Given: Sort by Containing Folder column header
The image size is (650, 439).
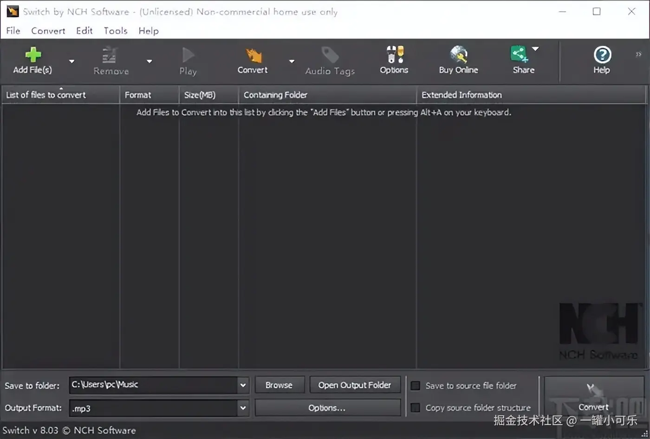Looking at the screenshot, I should pos(327,95).
